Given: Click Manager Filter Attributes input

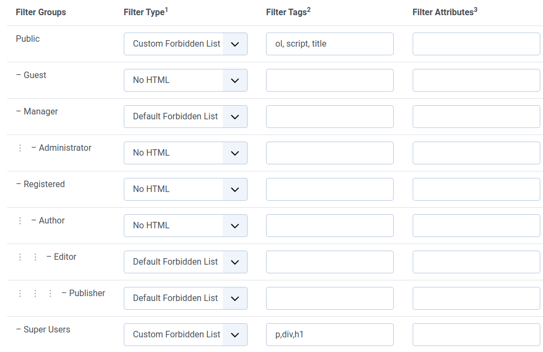Looking at the screenshot, I should (x=476, y=117).
